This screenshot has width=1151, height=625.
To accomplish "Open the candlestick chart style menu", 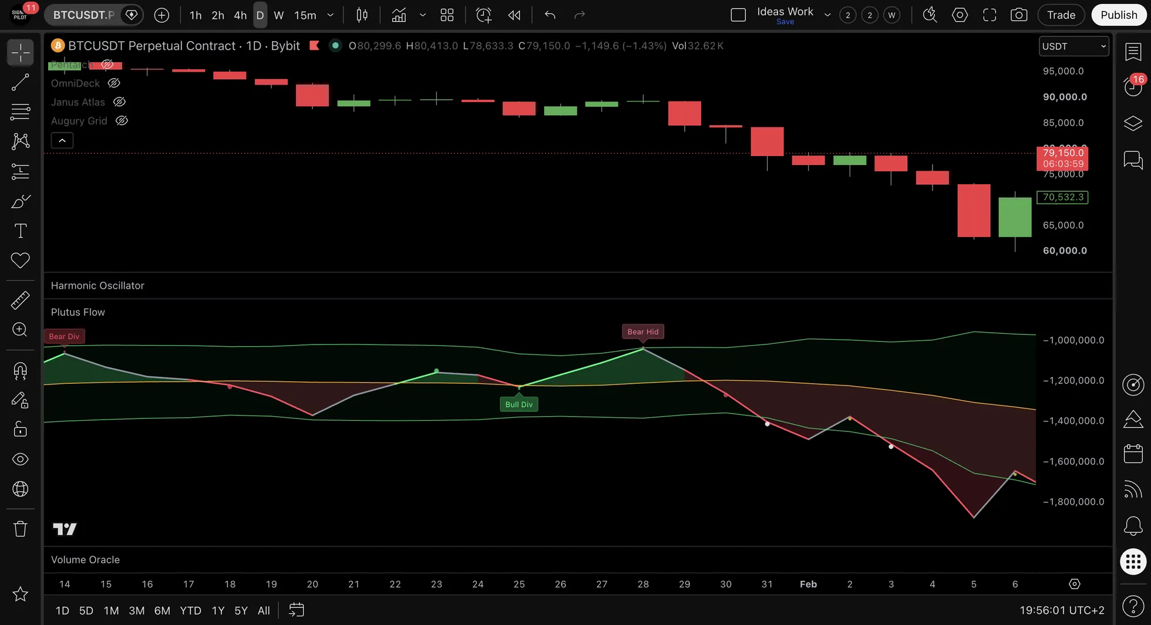I will click(362, 15).
